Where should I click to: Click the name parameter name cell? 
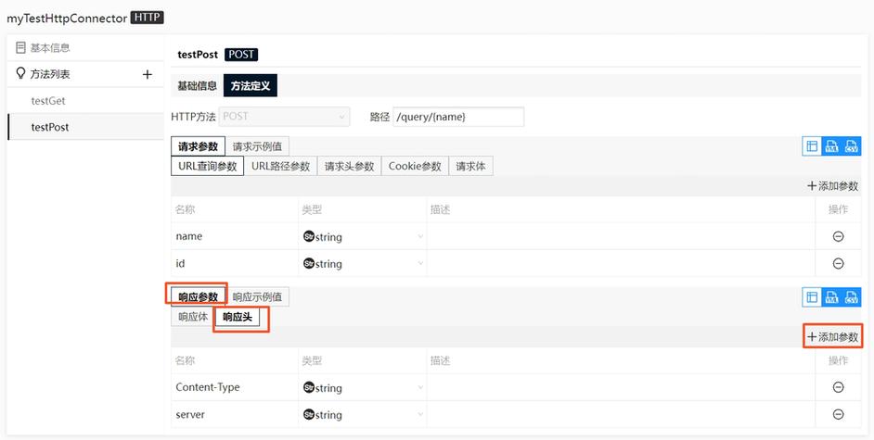(x=235, y=236)
